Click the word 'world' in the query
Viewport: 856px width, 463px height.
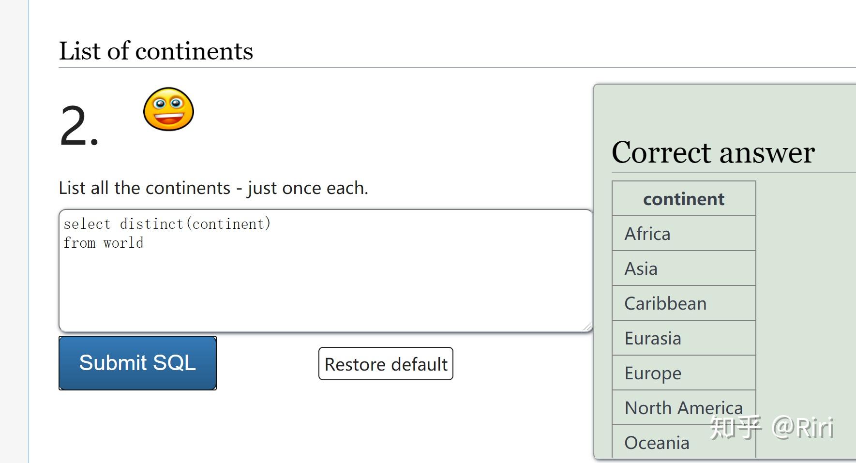pos(123,243)
